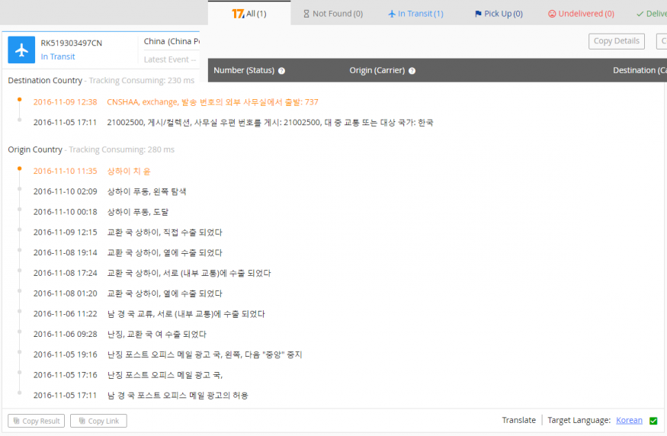Click the hourglass Not Found icon
Screen dimensions: 667x436
pos(306,14)
